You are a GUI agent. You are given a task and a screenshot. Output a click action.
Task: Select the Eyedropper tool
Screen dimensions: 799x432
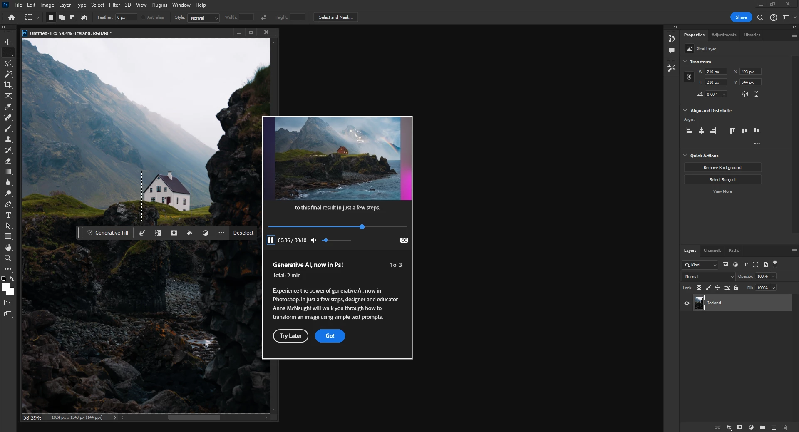tap(8, 107)
